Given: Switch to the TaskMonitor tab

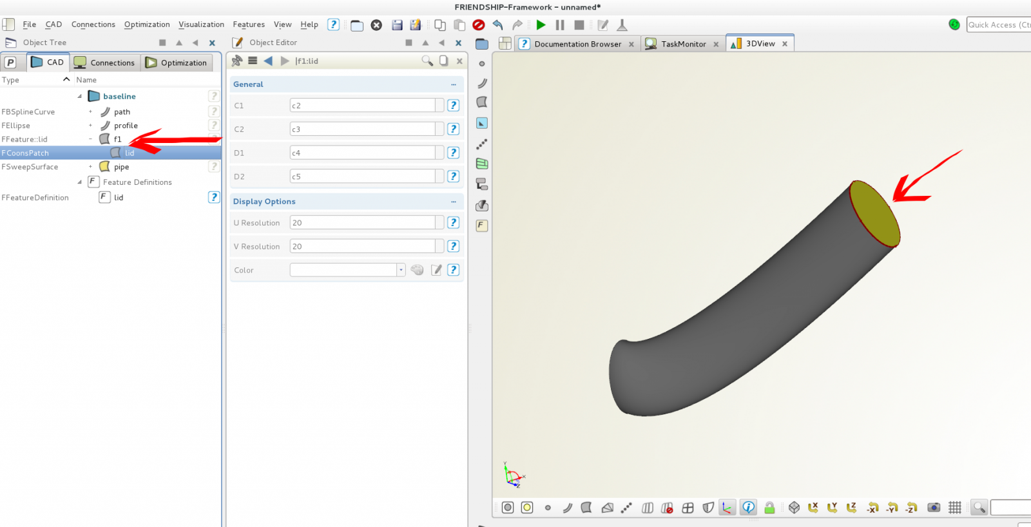Looking at the screenshot, I should [684, 44].
